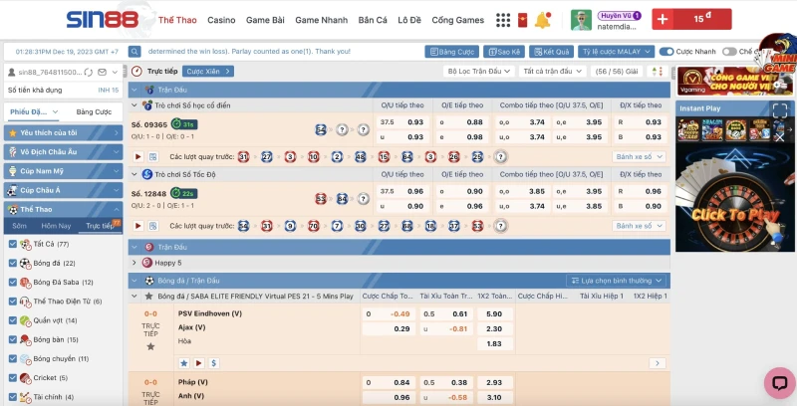This screenshot has height=406, width=797.
Task: Expand Vô Địch Châu Âu sidebar section
Action: pyautogui.click(x=63, y=151)
